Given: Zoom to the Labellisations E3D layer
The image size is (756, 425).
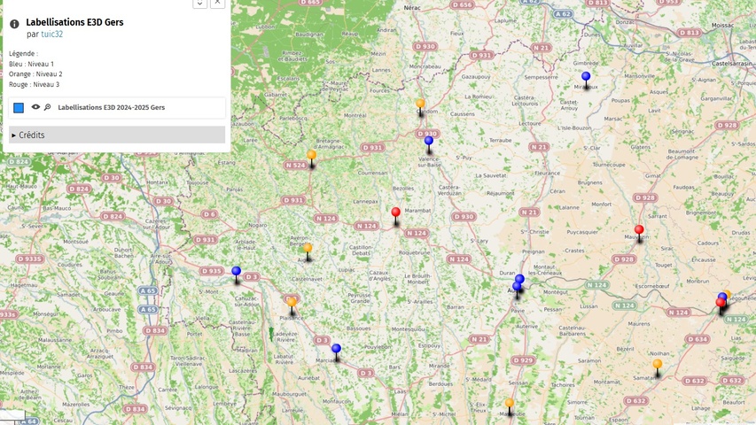Looking at the screenshot, I should point(47,107).
